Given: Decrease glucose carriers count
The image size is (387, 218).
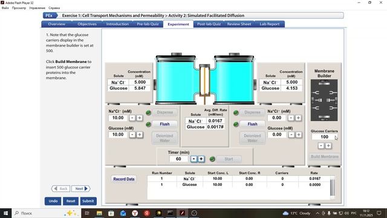Looking at the screenshot, I should pos(321,146).
